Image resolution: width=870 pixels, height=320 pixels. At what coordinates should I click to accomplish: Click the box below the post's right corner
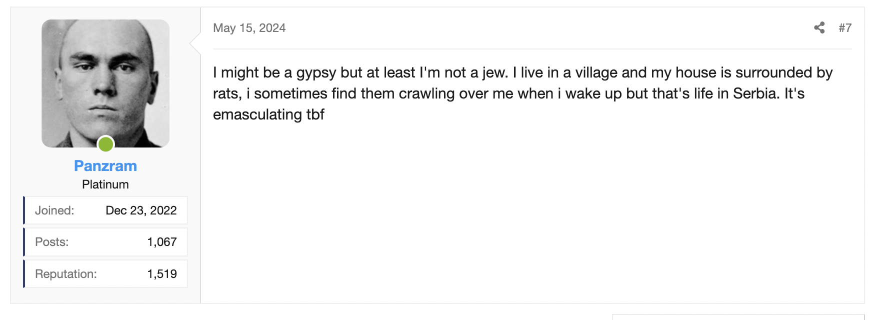pyautogui.click(x=738, y=317)
